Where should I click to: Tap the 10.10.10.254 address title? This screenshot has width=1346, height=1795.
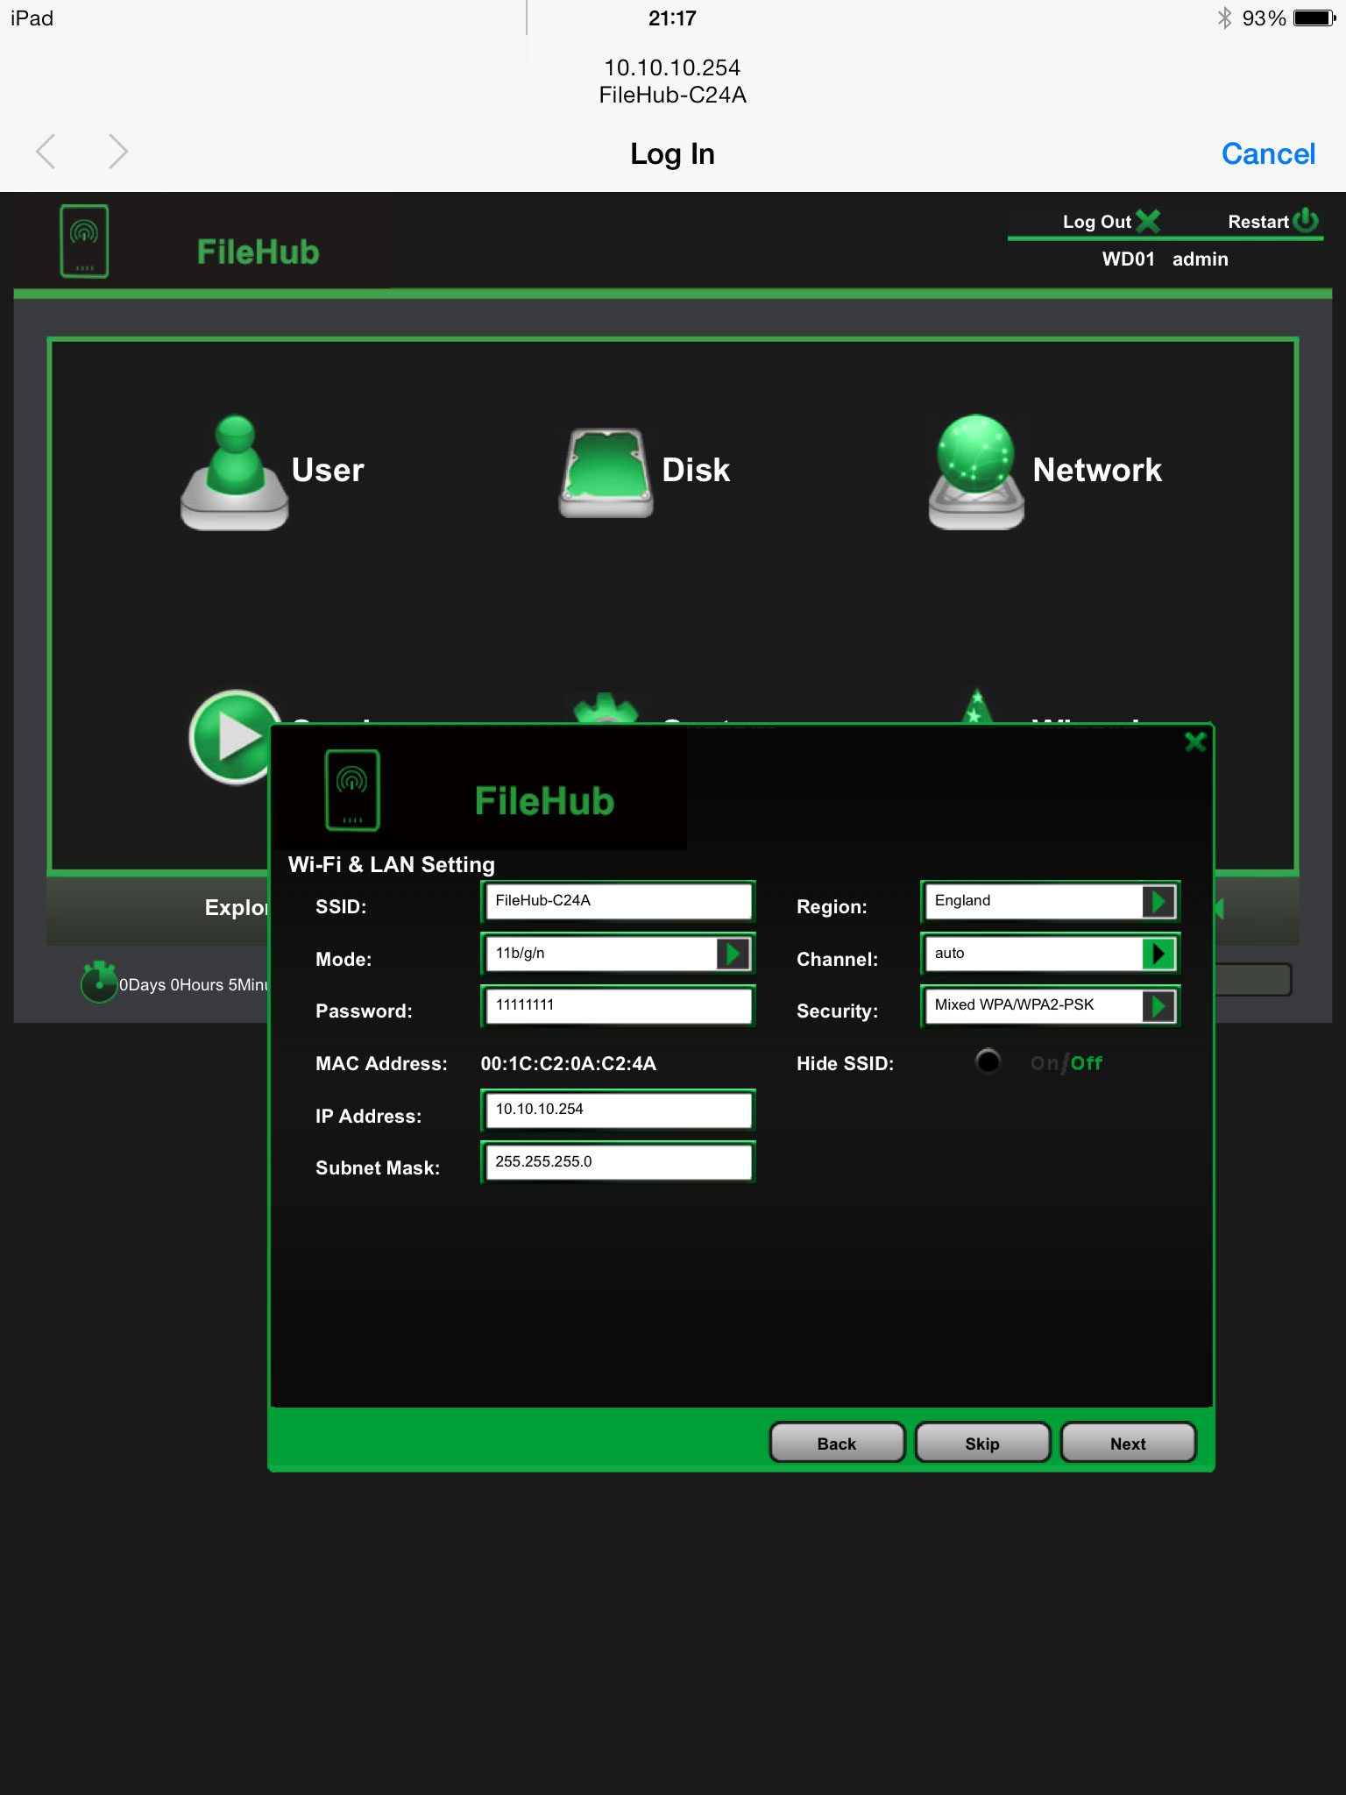(x=672, y=67)
